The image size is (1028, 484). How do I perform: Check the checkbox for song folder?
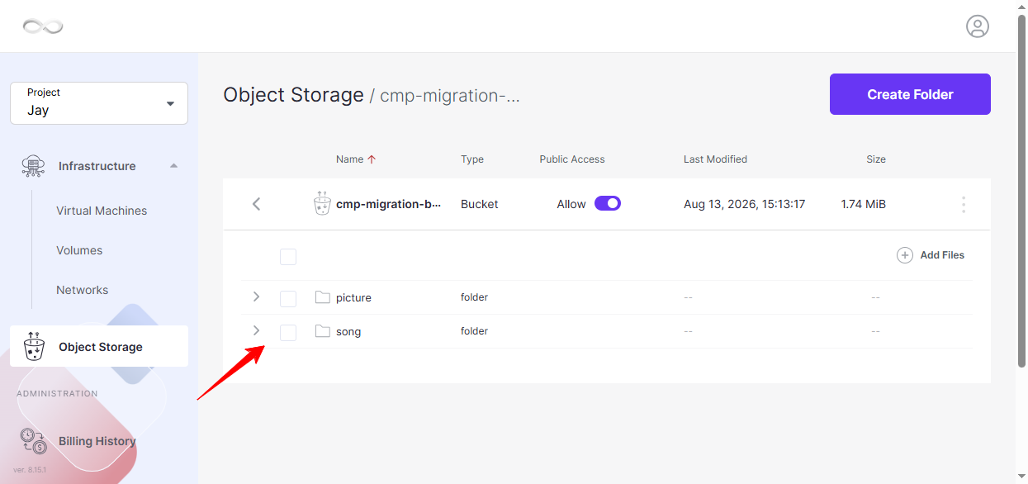click(x=288, y=332)
